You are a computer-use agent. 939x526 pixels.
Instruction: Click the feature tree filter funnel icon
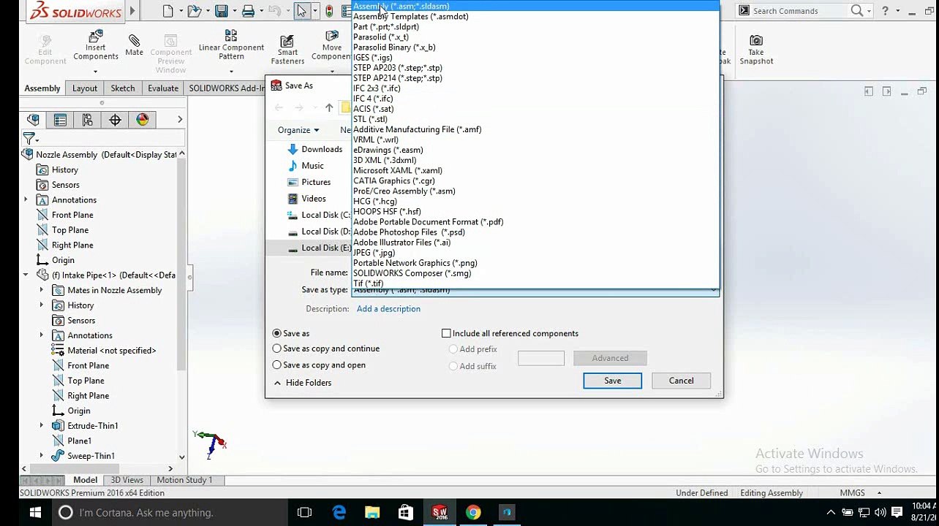tap(29, 138)
